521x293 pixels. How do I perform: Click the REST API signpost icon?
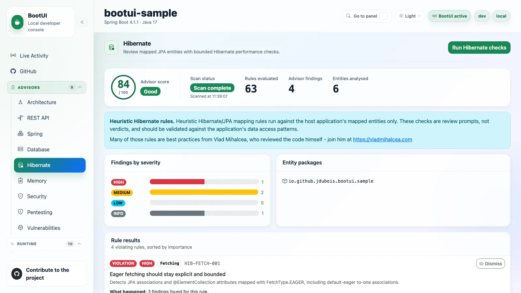pos(21,118)
